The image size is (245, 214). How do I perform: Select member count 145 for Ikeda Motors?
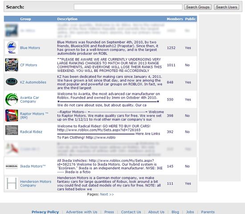pyautogui.click(x=170, y=166)
